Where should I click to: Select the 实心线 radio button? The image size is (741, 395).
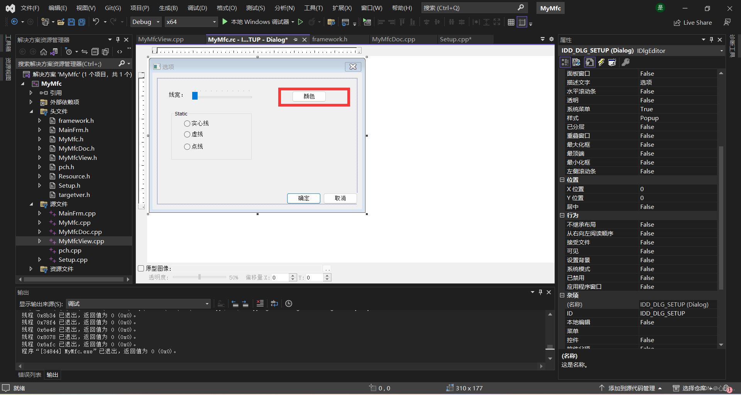tap(187, 124)
